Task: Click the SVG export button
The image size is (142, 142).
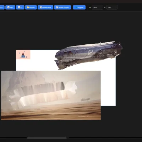Action: click(x=10, y=7)
